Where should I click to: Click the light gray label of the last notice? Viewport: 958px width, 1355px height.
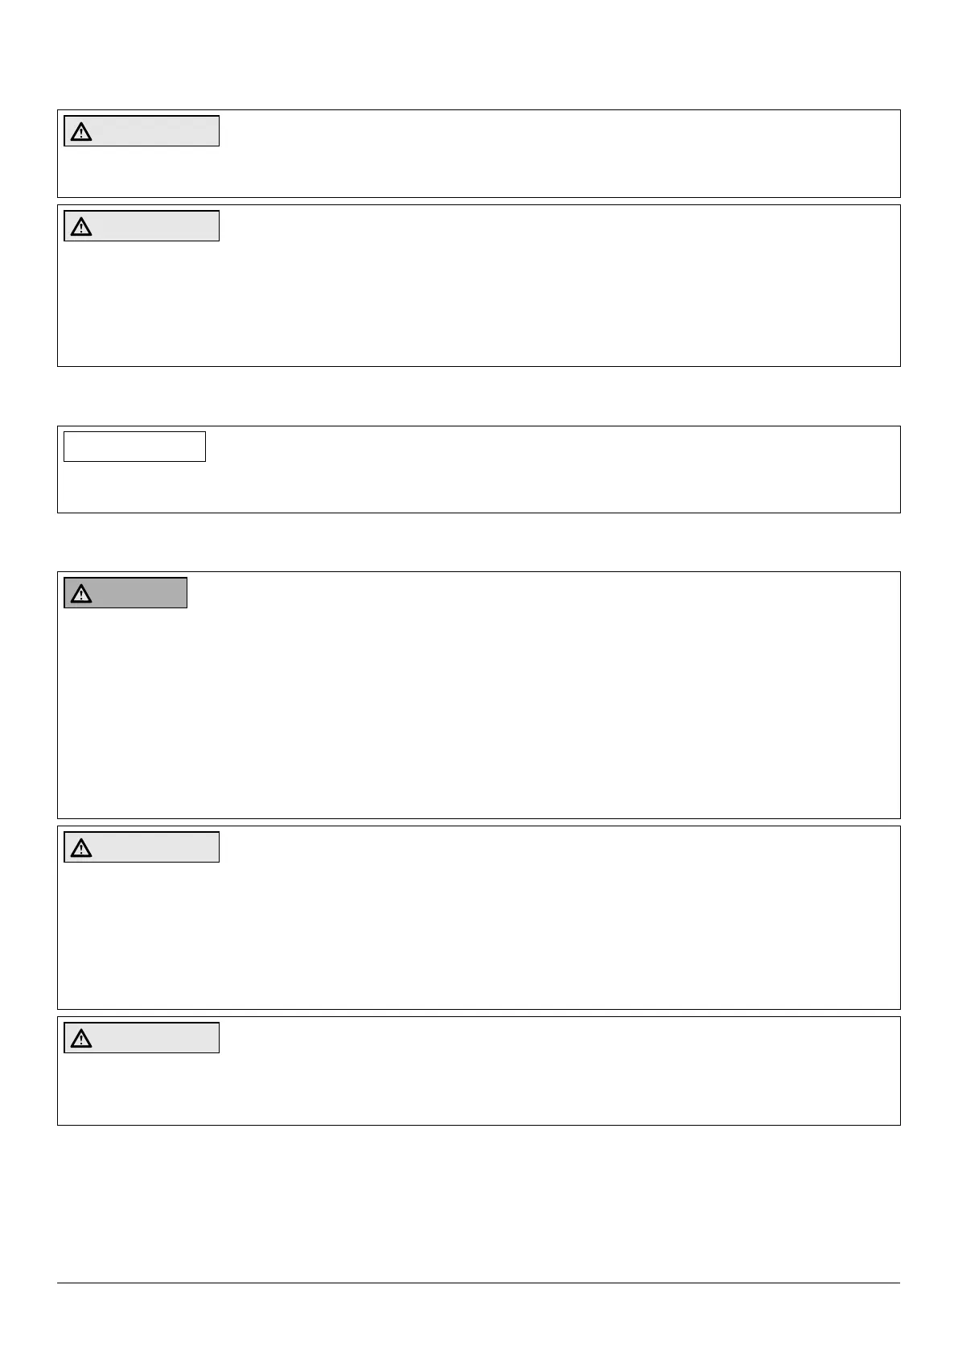142,1039
